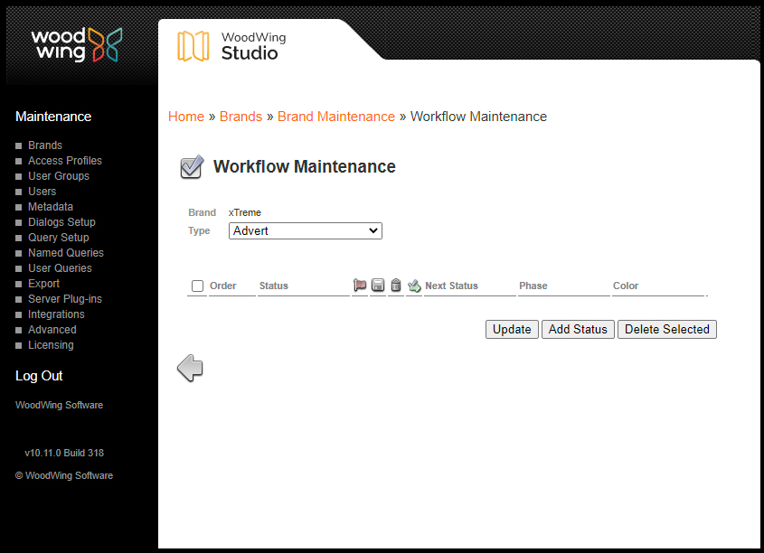Viewport: 764px width, 553px height.
Task: Open User Groups in the sidebar
Action: pos(59,175)
